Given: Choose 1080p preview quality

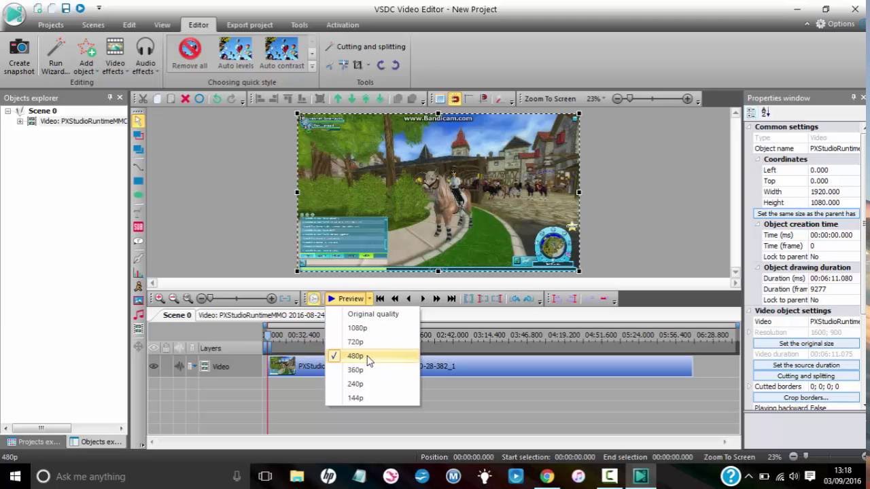Looking at the screenshot, I should coord(372,328).
